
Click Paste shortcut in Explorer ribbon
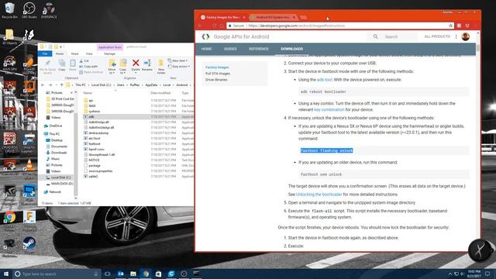pos(91,72)
